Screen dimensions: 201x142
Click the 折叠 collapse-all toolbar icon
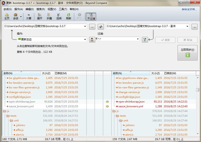[x=49, y=16]
